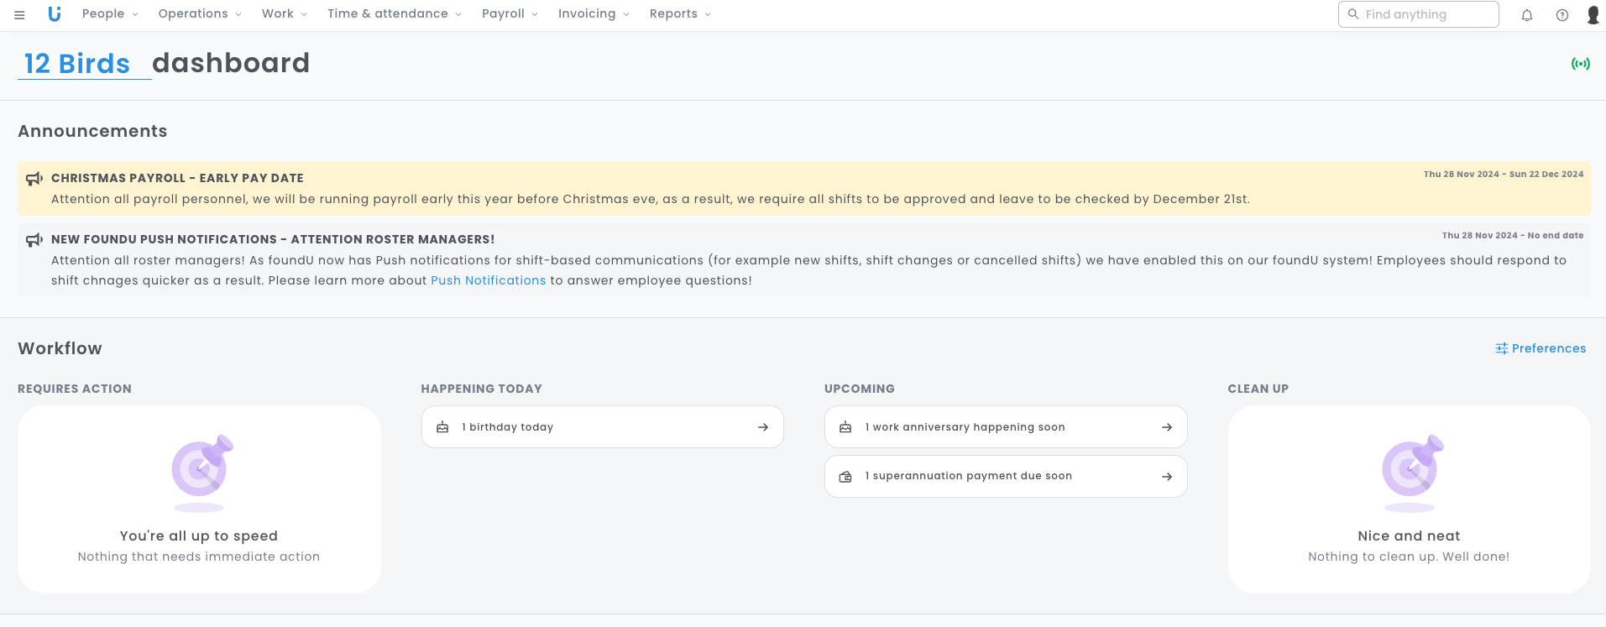Open the user profile avatar
Screen dimensions: 1606x627
coord(1593,15)
